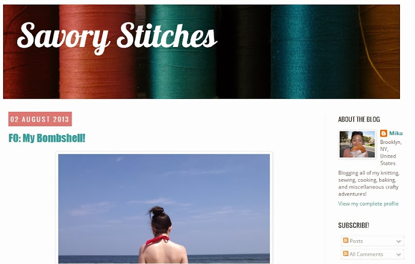Click the blog description text about knitting

coord(369,183)
